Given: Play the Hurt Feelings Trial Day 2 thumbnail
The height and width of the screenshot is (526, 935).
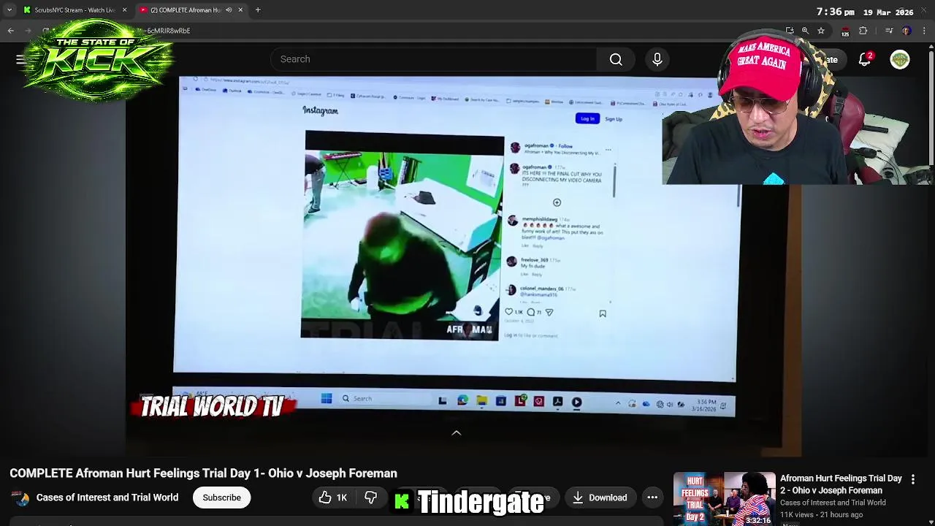Looking at the screenshot, I should pos(725,499).
